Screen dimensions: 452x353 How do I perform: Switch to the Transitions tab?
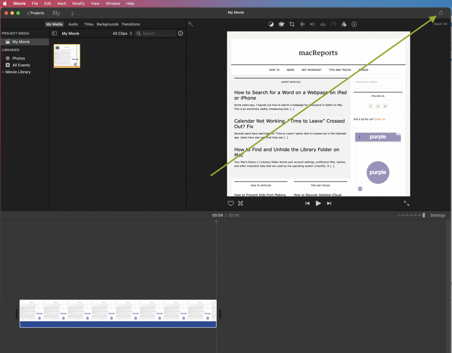pos(131,24)
